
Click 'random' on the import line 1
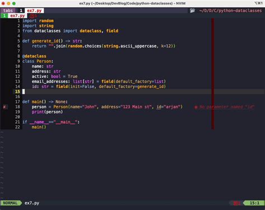coord(46,21)
